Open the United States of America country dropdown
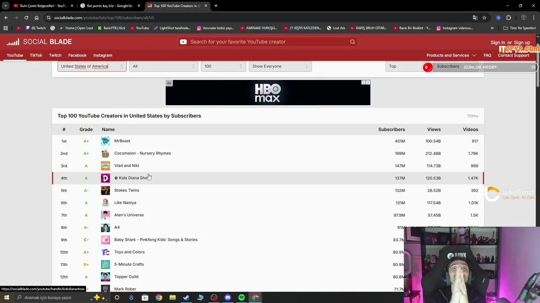The height and width of the screenshot is (303, 540). (92, 66)
